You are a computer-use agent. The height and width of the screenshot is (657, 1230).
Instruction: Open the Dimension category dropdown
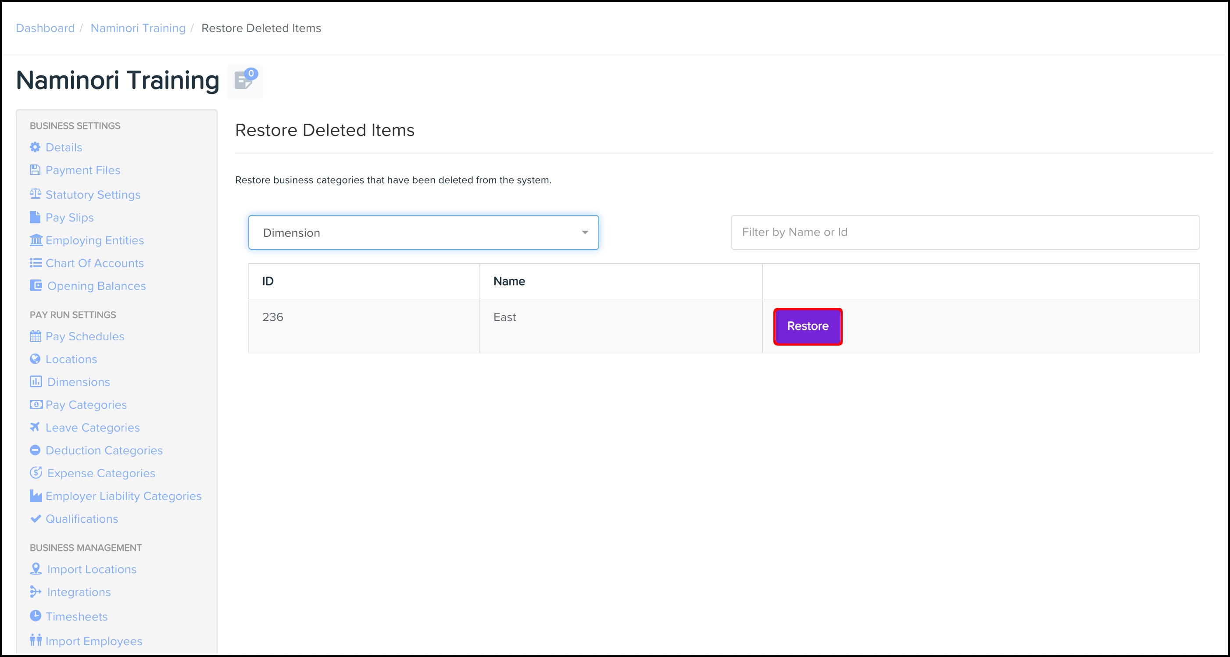click(423, 232)
